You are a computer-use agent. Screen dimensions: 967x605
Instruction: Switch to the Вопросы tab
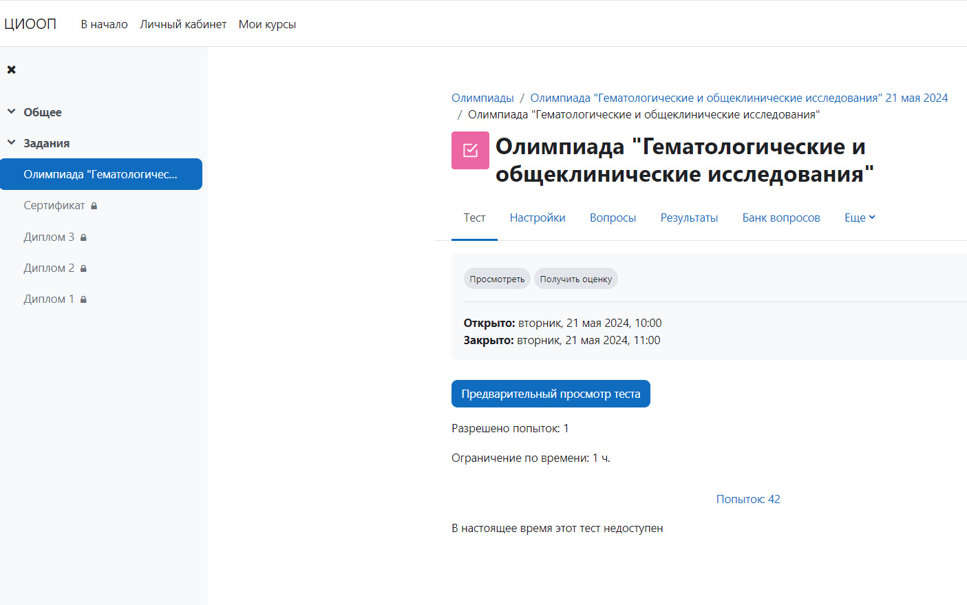[613, 217]
